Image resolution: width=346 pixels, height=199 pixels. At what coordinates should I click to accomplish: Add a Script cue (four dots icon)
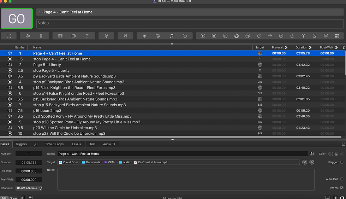tap(337, 36)
